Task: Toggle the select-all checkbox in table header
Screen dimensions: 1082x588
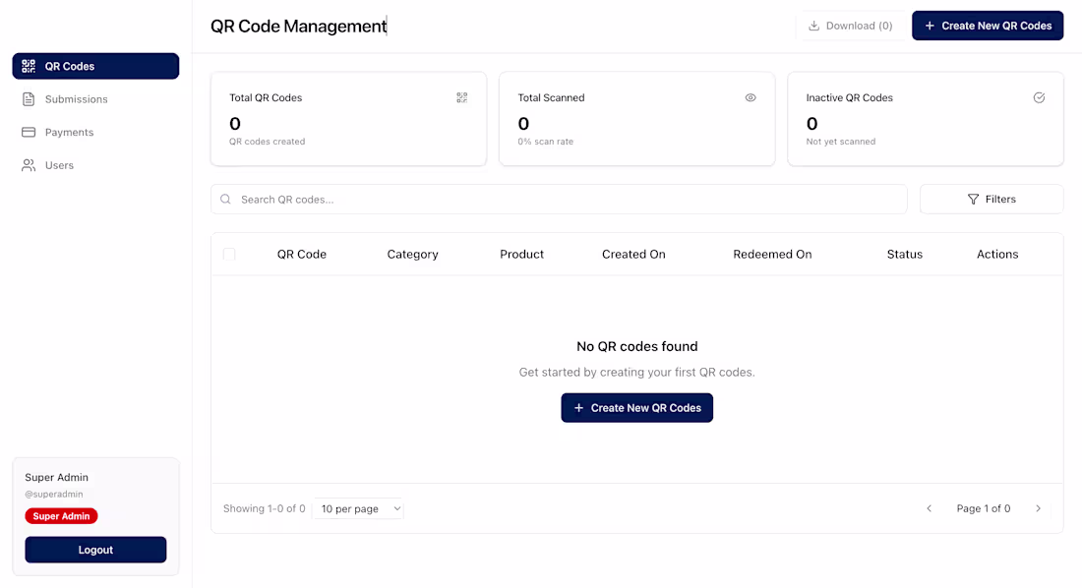Action: [228, 254]
